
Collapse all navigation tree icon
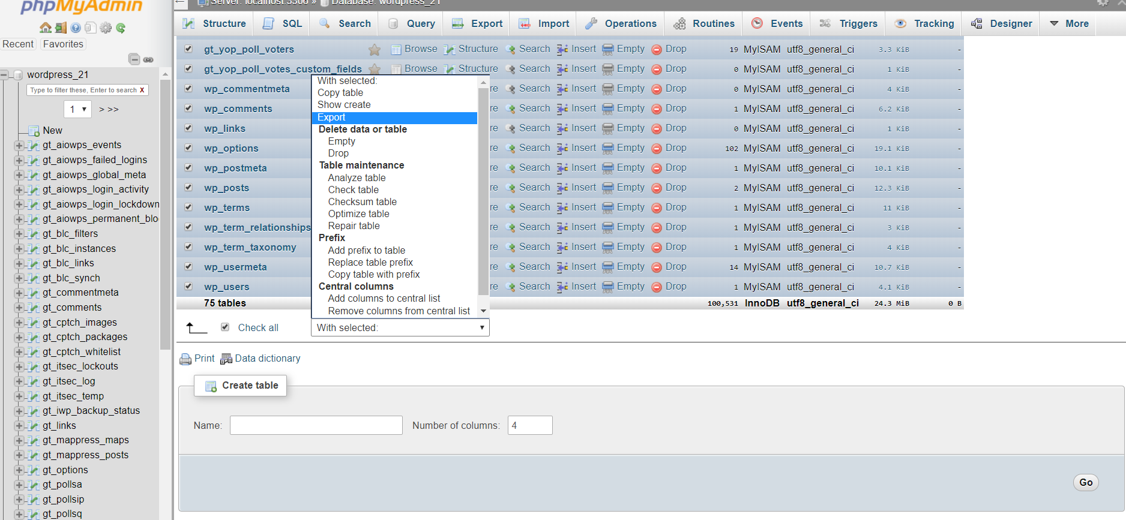pyautogui.click(x=134, y=59)
